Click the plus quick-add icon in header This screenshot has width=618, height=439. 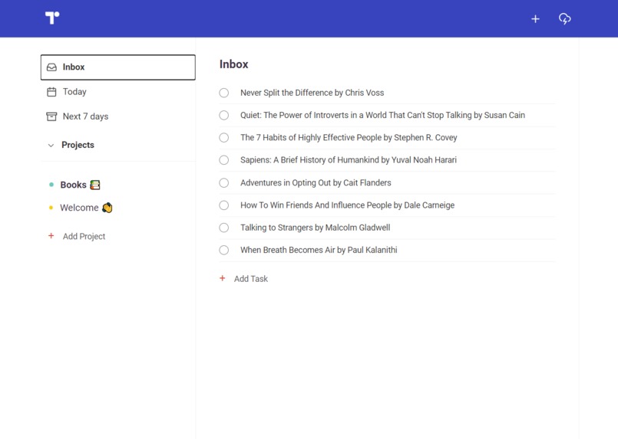click(x=535, y=19)
